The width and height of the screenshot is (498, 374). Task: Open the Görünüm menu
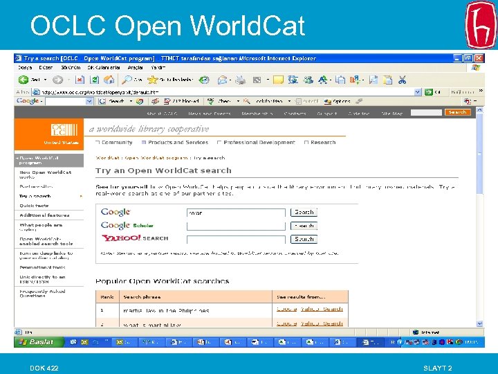pos(71,67)
